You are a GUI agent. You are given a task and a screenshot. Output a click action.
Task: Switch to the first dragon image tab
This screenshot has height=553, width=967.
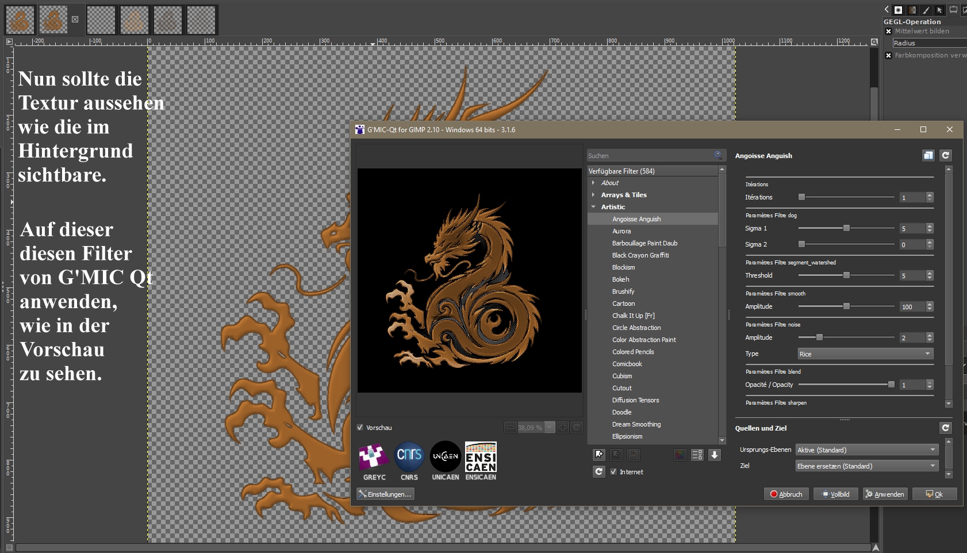pyautogui.click(x=20, y=20)
